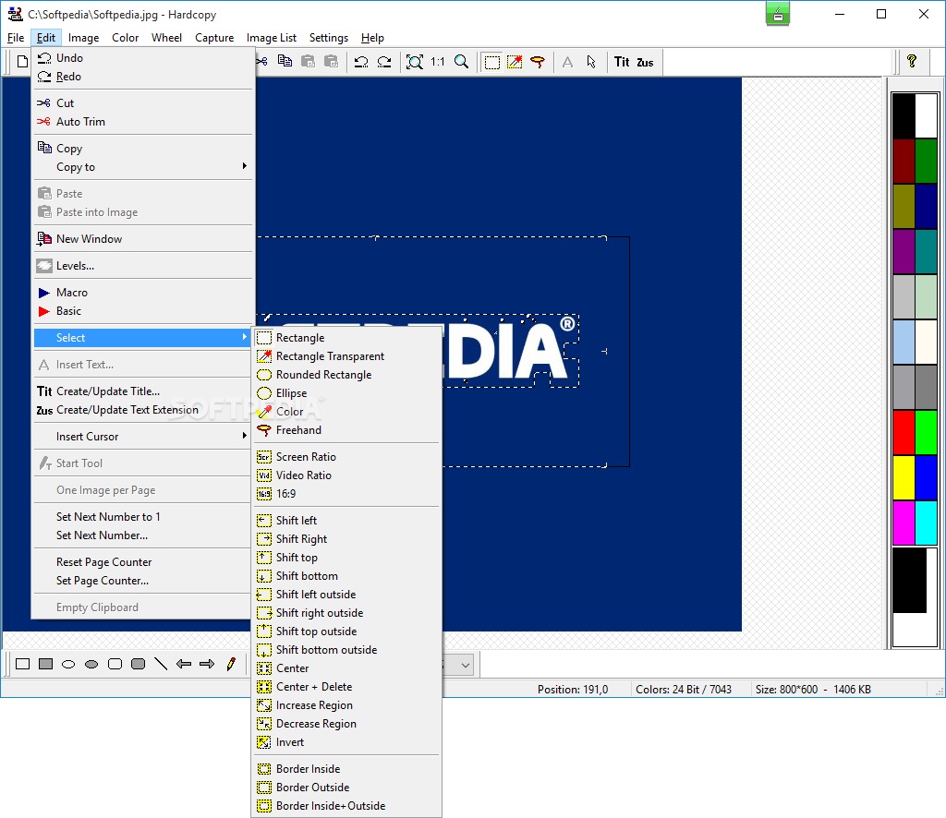Pick the magenta color swatch

pyautogui.click(x=904, y=523)
